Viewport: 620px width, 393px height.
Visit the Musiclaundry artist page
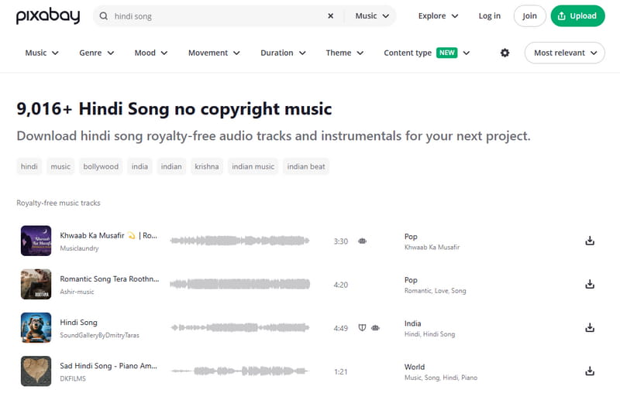(x=80, y=248)
